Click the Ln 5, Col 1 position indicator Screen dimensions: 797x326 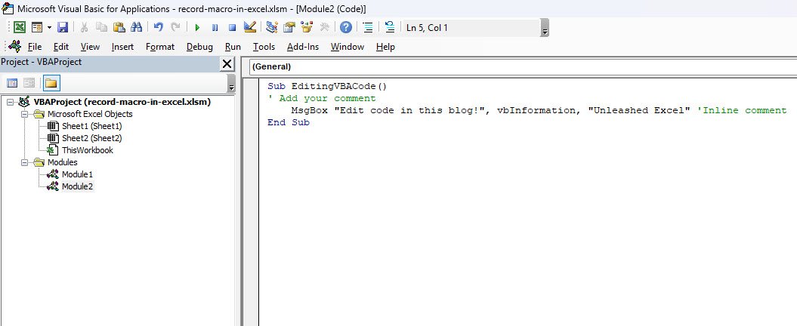pyautogui.click(x=427, y=28)
